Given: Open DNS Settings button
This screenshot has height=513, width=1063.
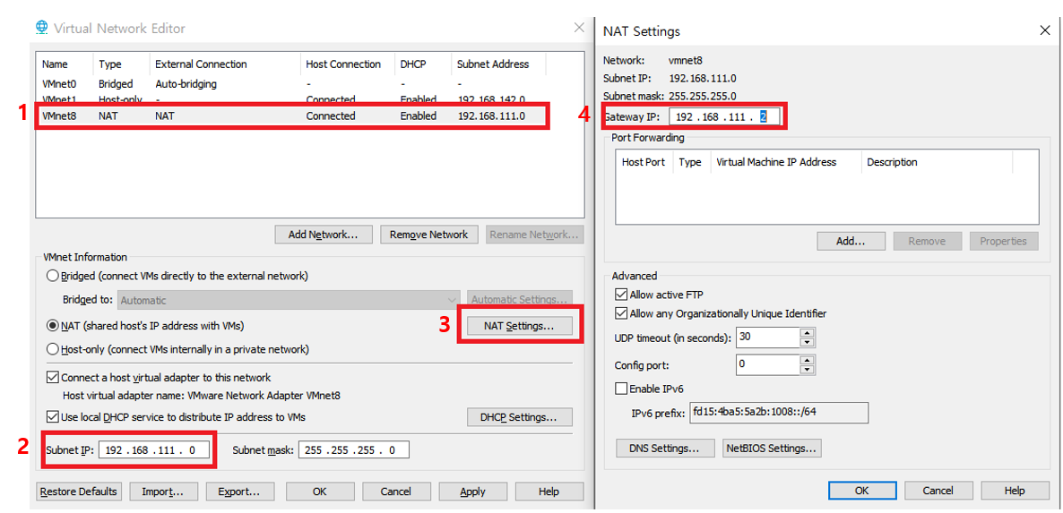Looking at the screenshot, I should coord(665,448).
